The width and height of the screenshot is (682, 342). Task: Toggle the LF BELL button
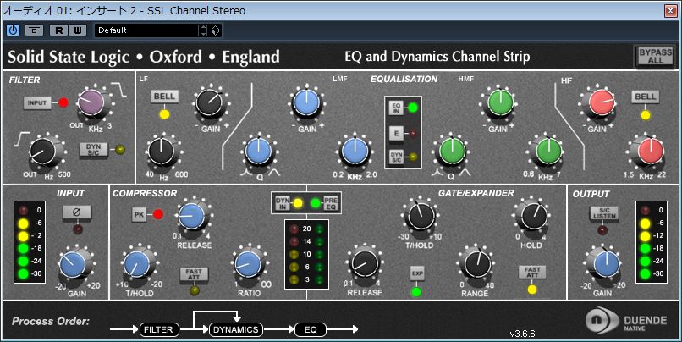click(164, 97)
